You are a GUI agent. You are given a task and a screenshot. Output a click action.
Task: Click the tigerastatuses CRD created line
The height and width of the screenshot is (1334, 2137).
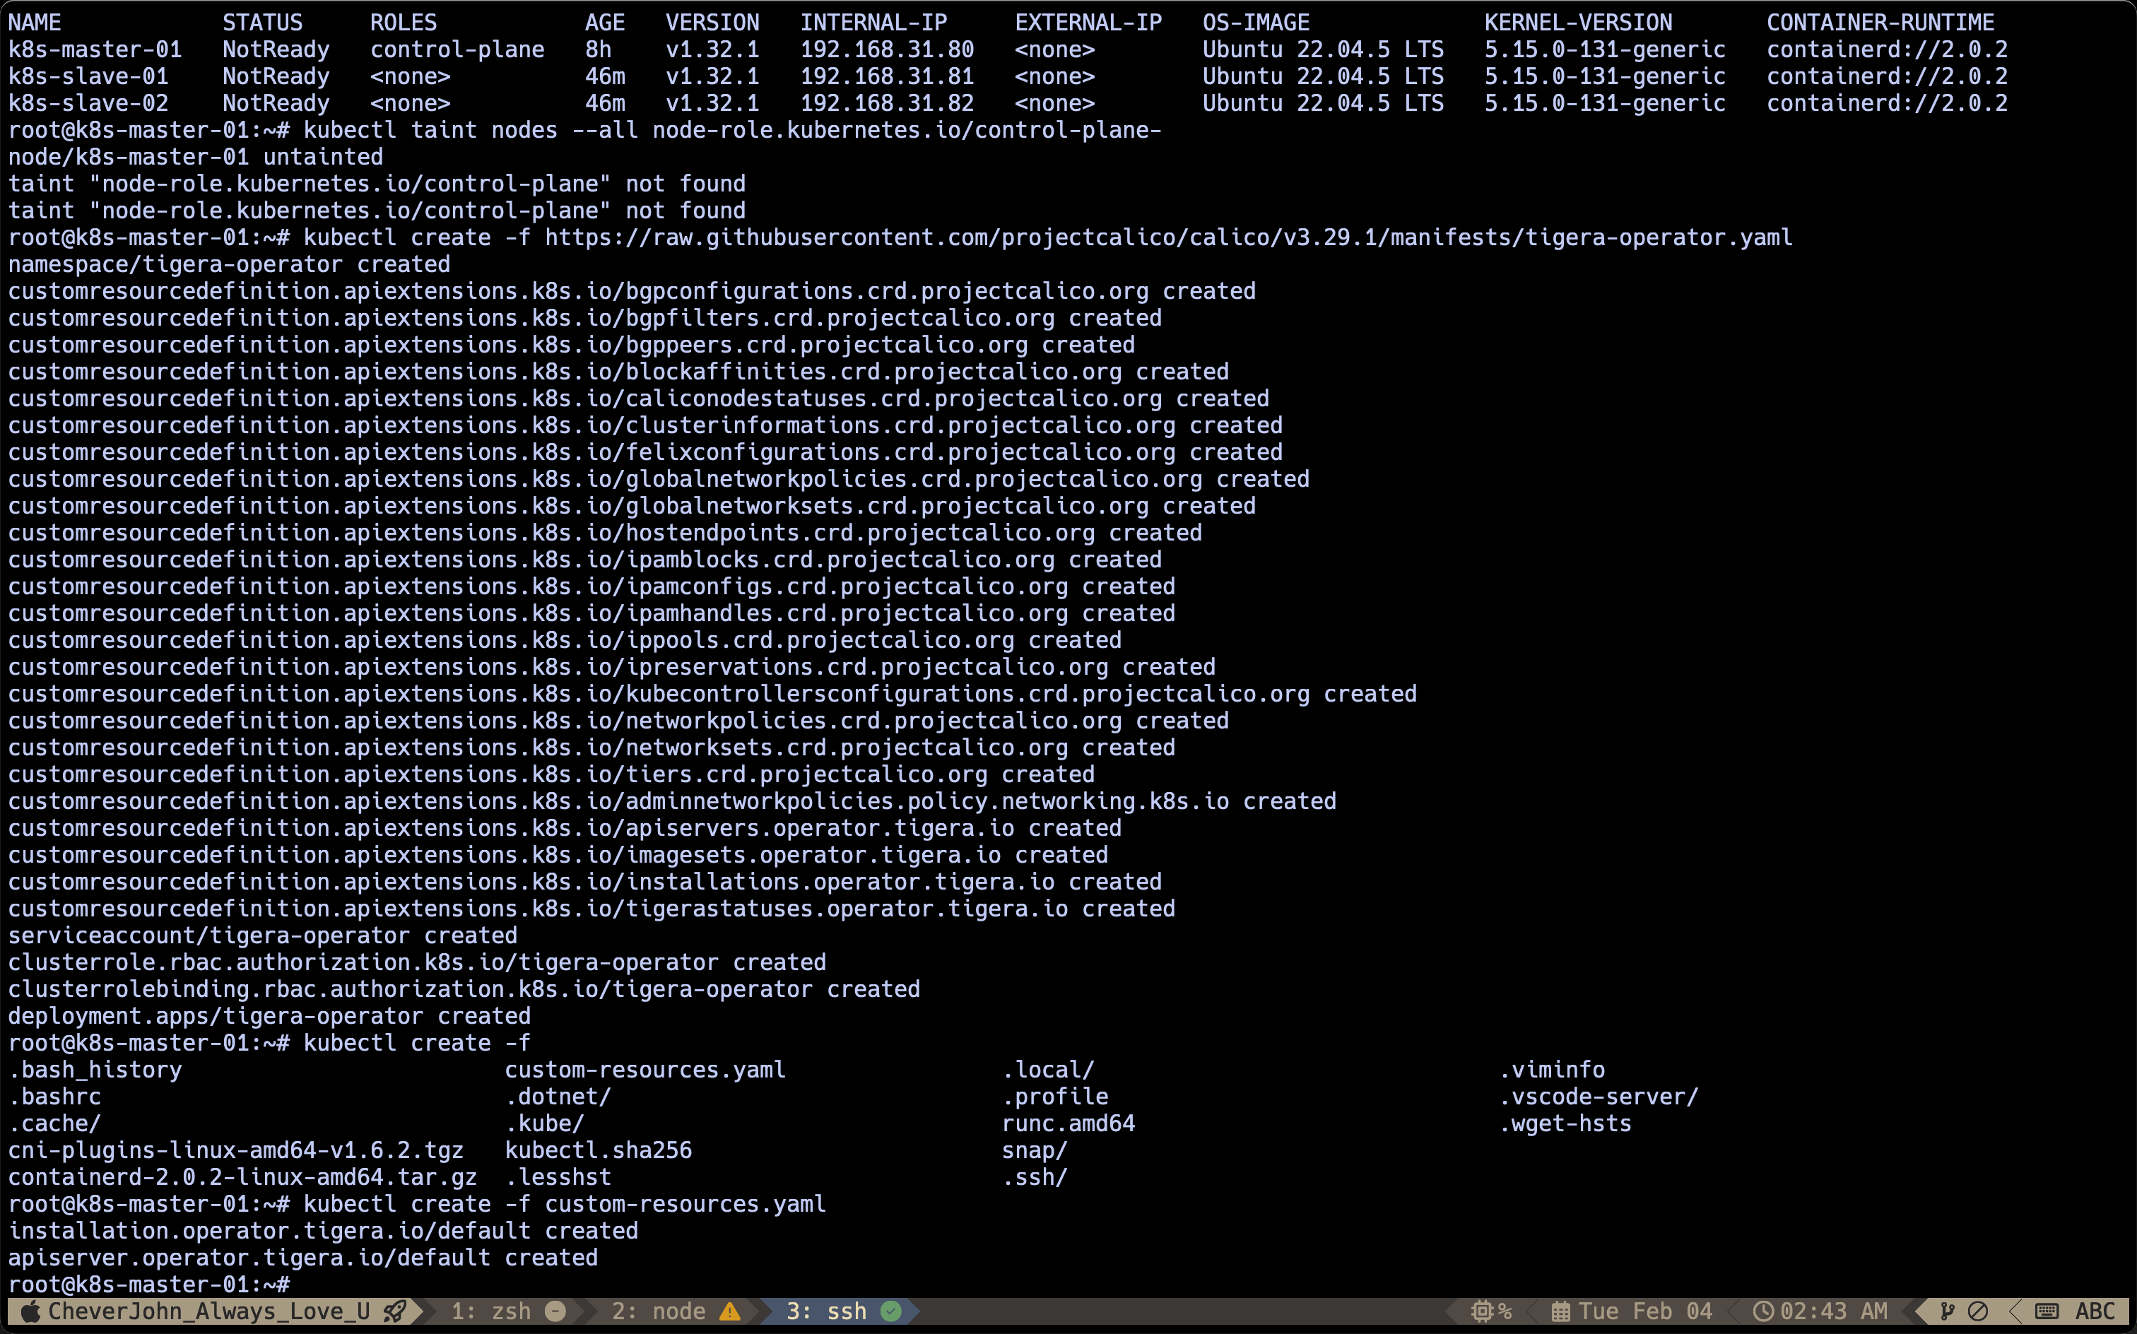tap(592, 909)
